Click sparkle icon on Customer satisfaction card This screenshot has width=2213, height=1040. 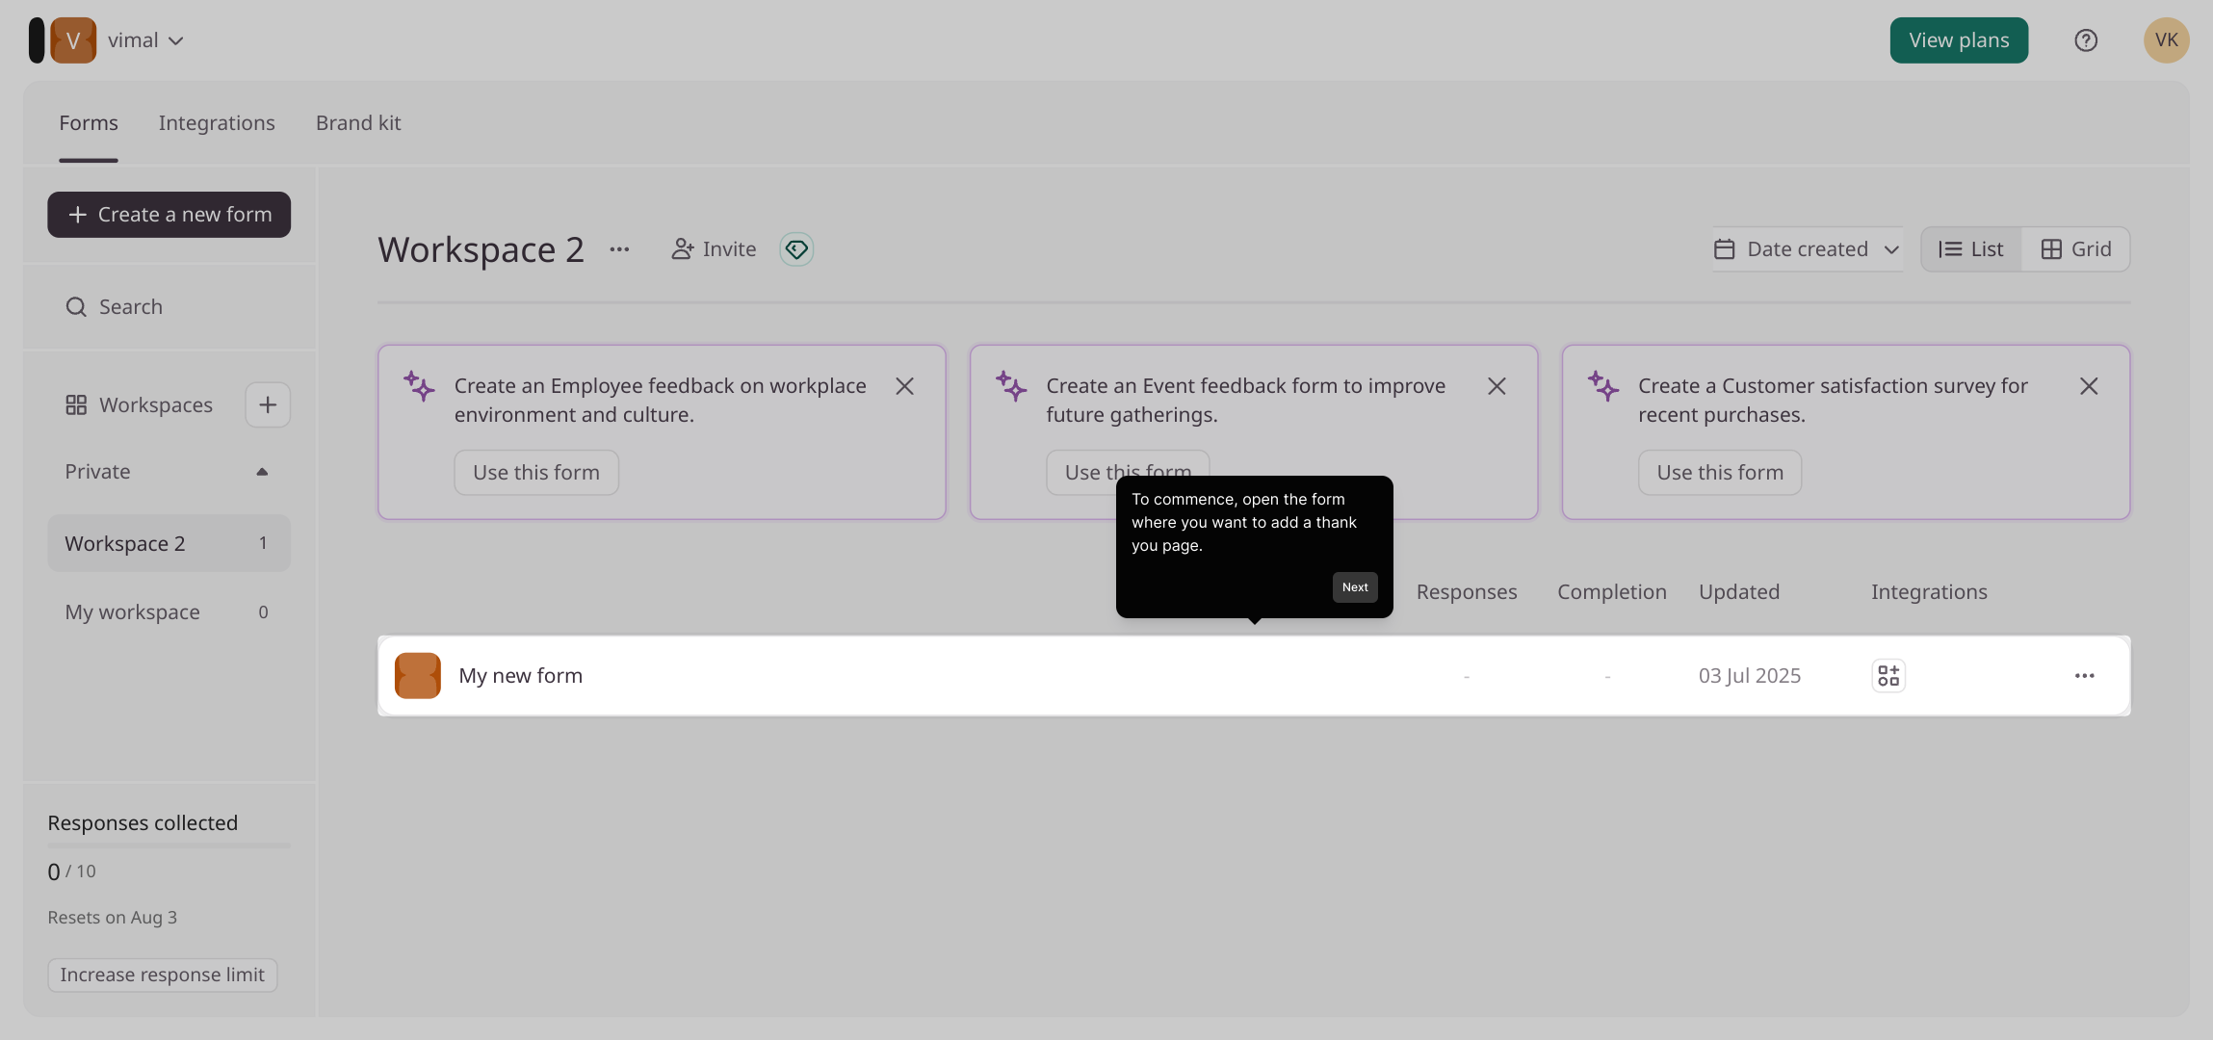pos(1603,386)
